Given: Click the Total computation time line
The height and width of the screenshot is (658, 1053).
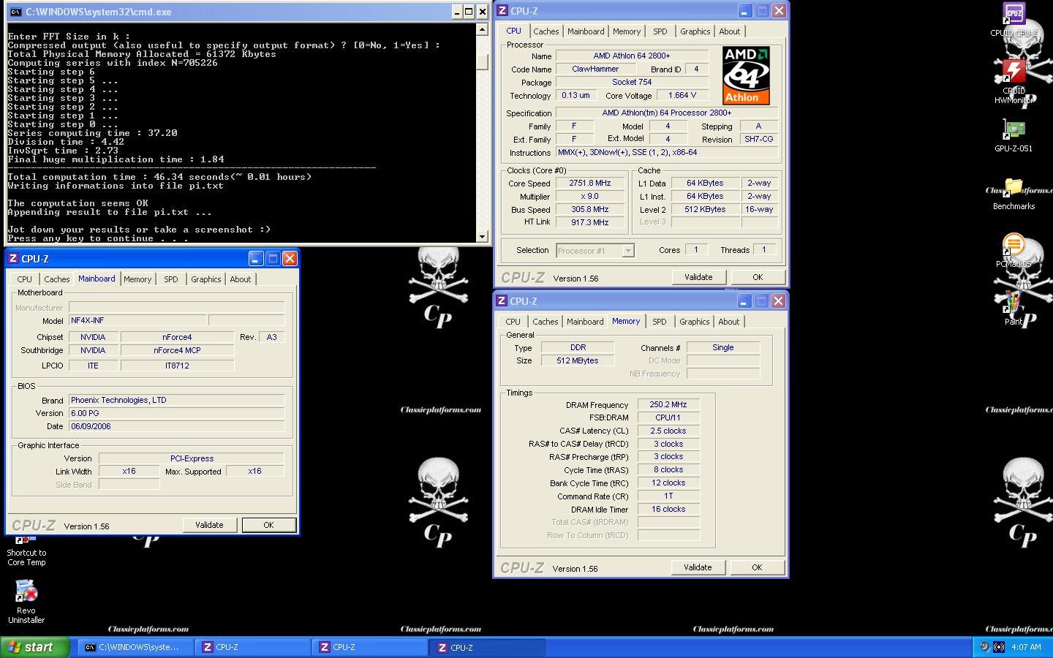Looking at the screenshot, I should (x=159, y=177).
